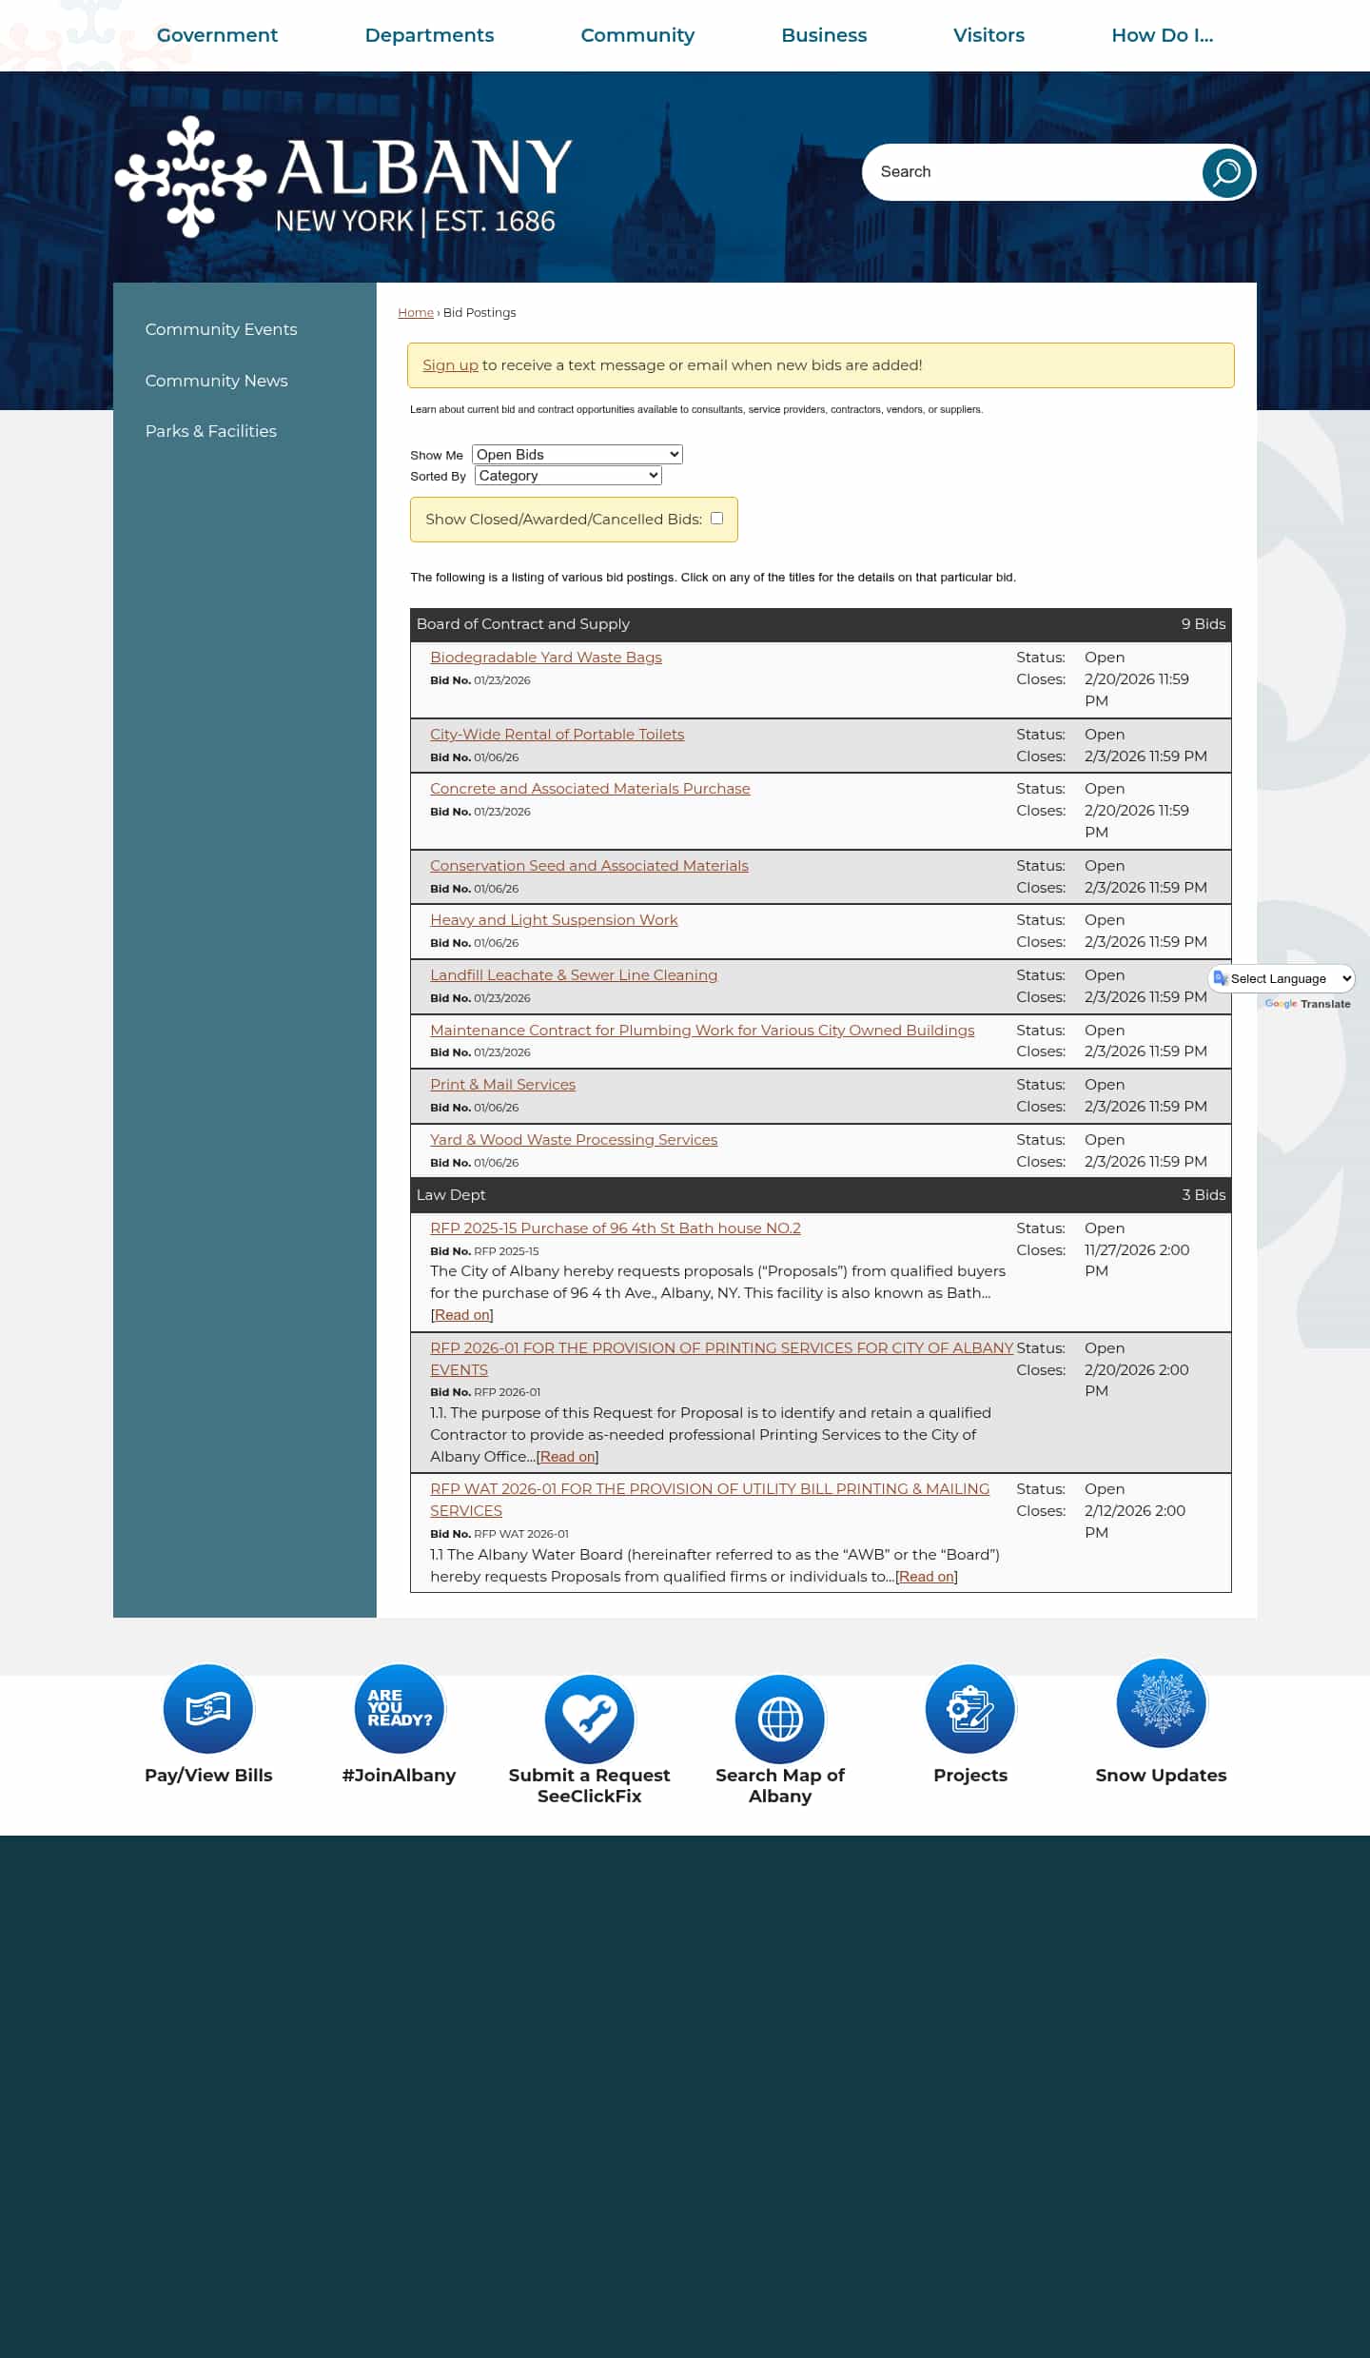
Task: Click the Projects label
Action: (x=970, y=1775)
